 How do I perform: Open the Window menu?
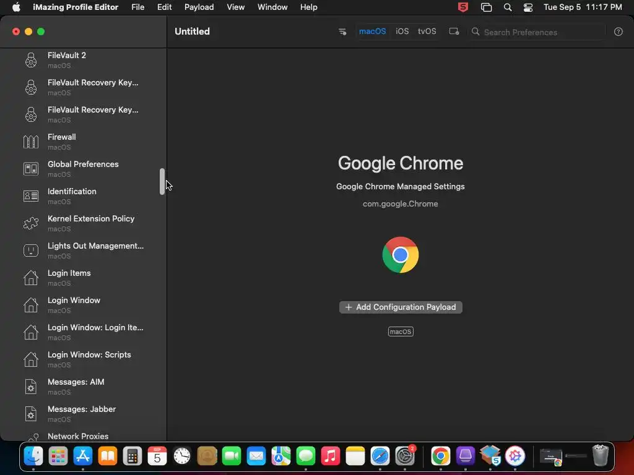pyautogui.click(x=272, y=7)
